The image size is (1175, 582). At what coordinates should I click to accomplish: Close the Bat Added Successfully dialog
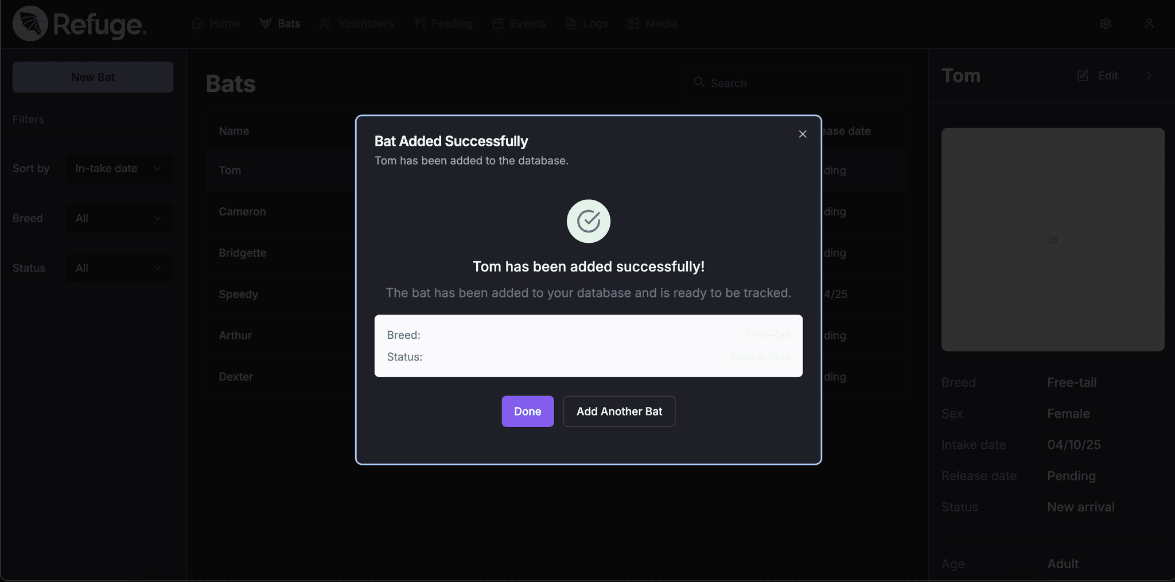(x=803, y=134)
